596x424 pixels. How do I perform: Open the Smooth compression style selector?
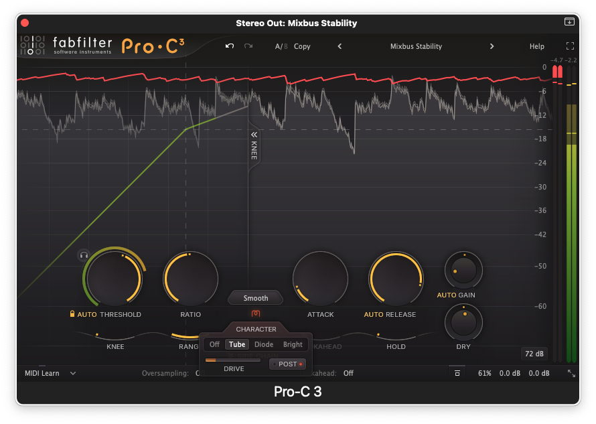click(x=255, y=298)
